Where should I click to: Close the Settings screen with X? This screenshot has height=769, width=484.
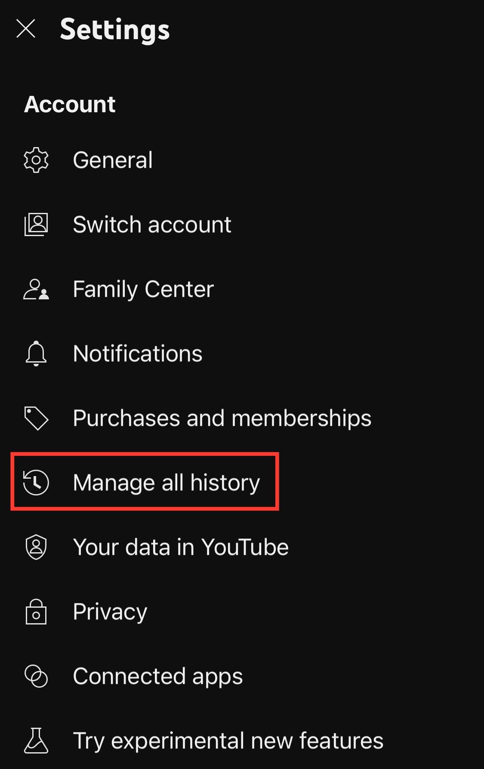[26, 29]
